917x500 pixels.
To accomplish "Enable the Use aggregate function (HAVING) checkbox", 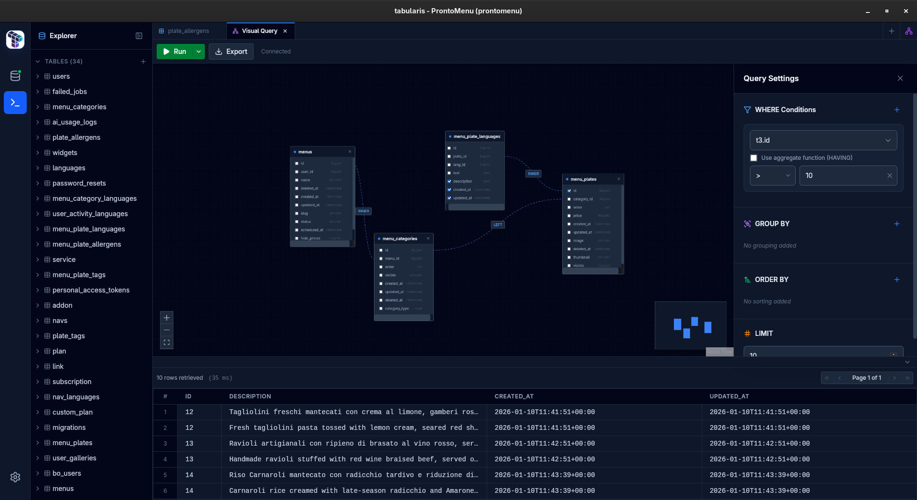I will 753,157.
